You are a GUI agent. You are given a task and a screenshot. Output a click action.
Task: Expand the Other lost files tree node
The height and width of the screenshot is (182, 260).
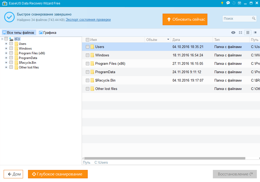click(x=6, y=67)
